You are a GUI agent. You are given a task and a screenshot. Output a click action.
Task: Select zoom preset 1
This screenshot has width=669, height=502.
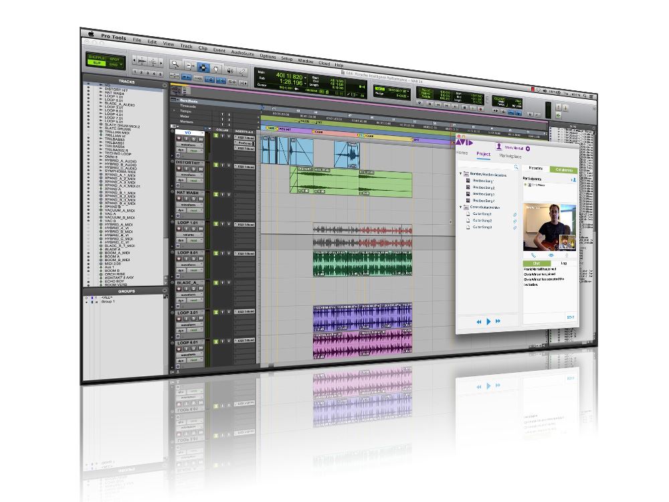(136, 72)
